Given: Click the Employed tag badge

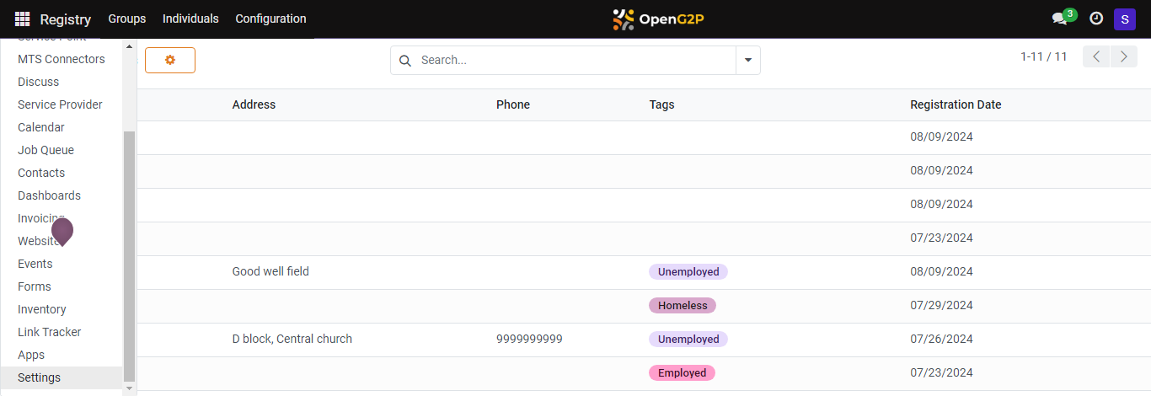Looking at the screenshot, I should (x=682, y=372).
